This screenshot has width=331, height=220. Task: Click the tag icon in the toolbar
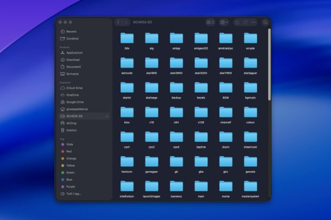coord(245,22)
